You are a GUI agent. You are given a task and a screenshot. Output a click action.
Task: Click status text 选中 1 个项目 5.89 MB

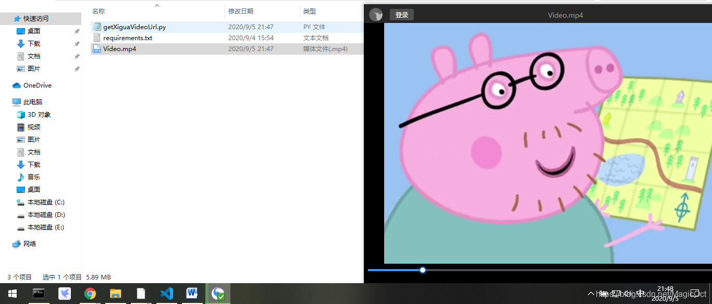(77, 277)
